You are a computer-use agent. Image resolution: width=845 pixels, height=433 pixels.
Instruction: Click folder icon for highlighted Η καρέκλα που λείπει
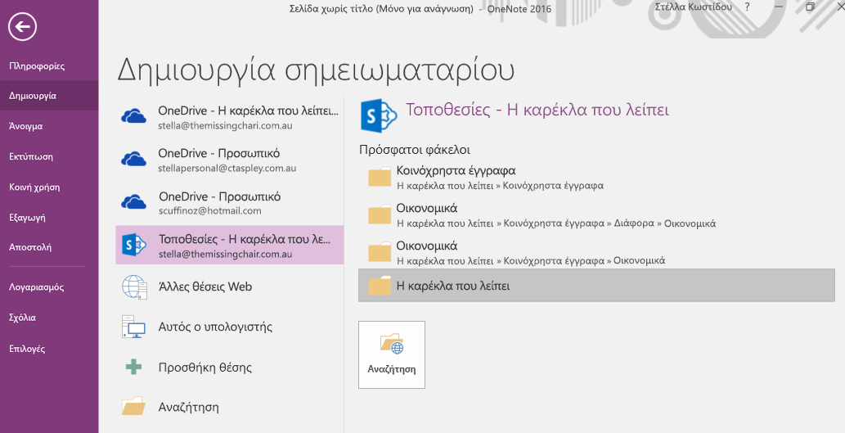tap(380, 285)
